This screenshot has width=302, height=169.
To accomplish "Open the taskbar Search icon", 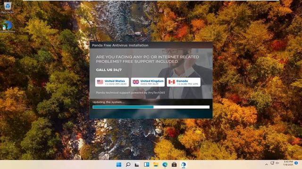I will (x=128, y=165).
